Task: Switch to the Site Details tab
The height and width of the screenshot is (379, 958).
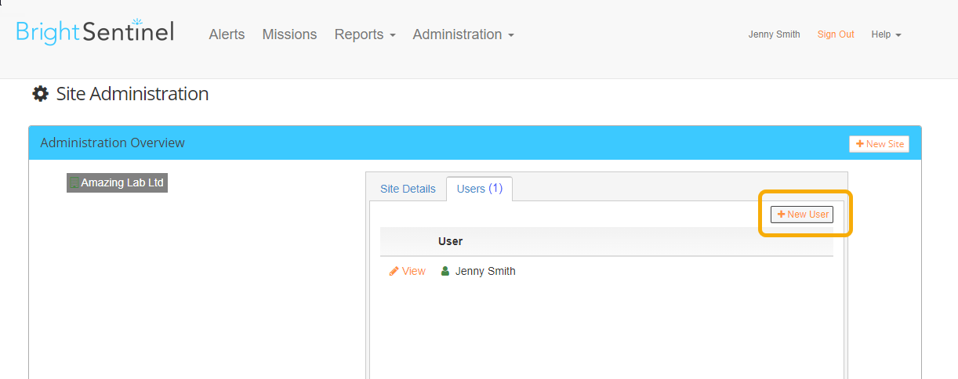Action: pos(408,189)
